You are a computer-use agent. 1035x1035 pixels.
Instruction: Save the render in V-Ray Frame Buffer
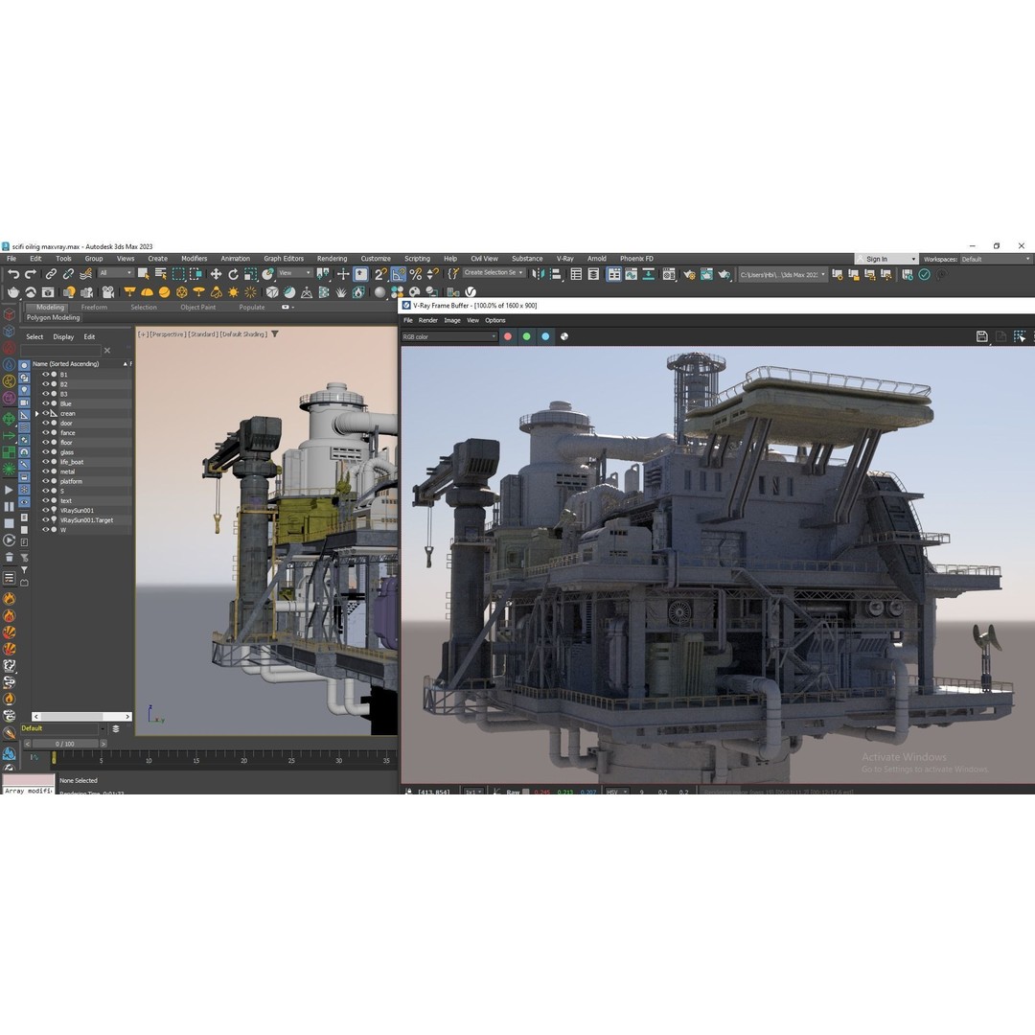coord(981,336)
